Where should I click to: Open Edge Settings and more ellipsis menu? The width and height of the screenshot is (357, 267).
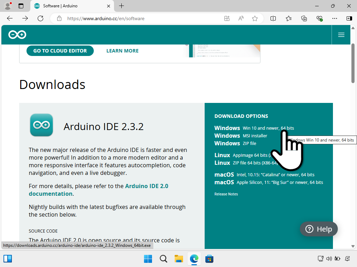click(334, 18)
